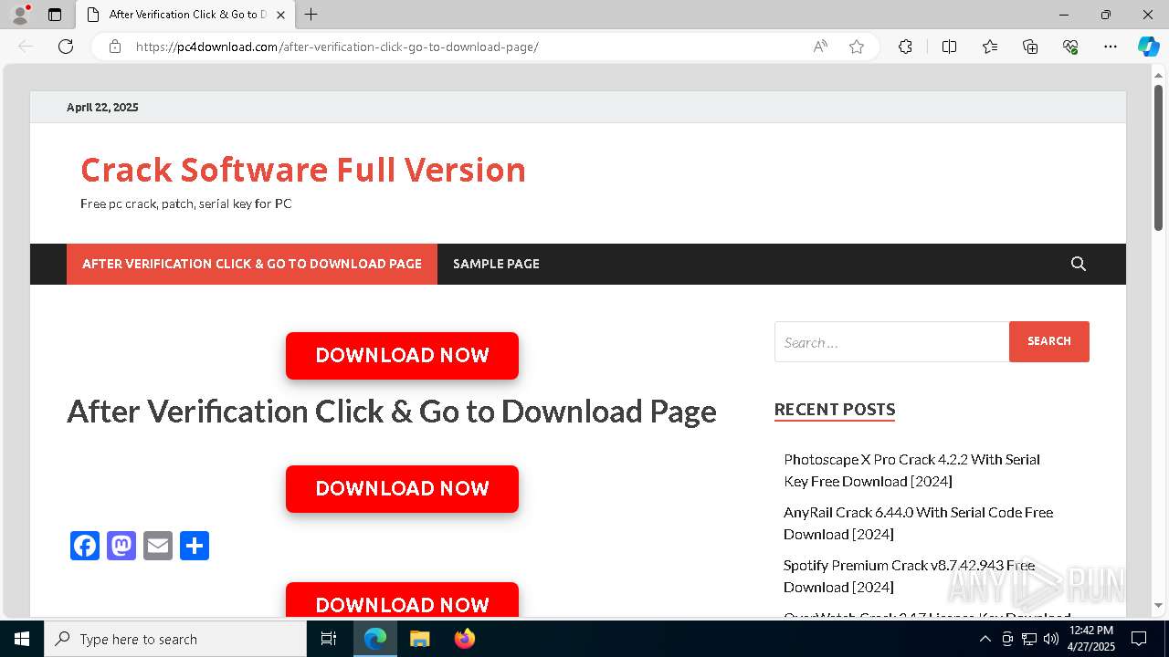Launch Firefox from the taskbar

[x=464, y=639]
